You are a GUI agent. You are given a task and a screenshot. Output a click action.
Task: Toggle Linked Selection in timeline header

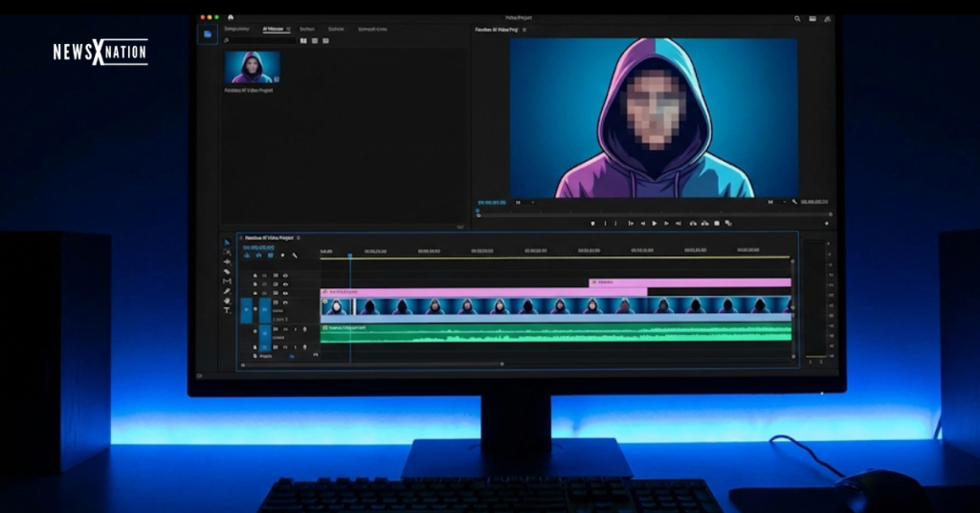coord(271,256)
